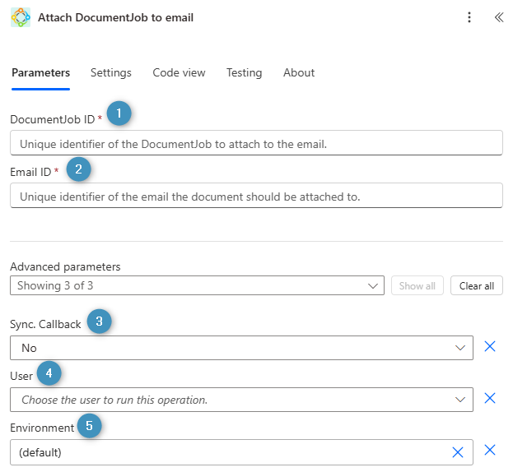
Task: Remove the User parameter with X
Action: pos(490,399)
